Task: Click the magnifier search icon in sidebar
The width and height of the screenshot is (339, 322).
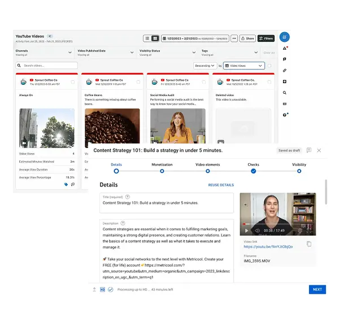Action: (x=285, y=93)
